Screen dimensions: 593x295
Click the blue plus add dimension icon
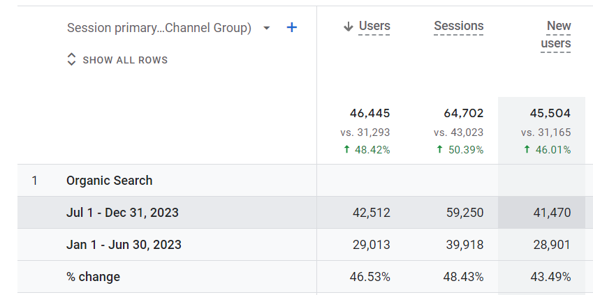coord(292,28)
